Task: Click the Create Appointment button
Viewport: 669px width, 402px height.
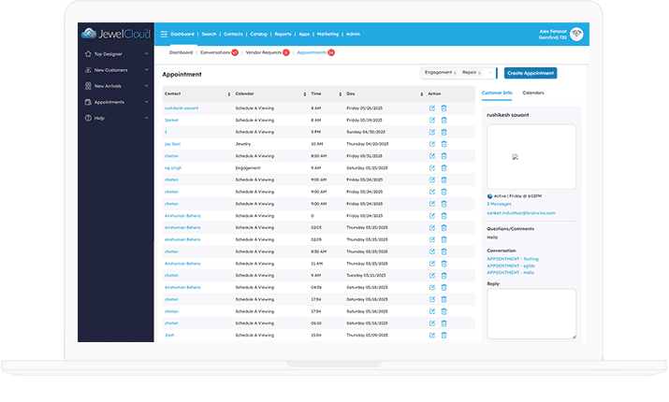Action: (530, 72)
